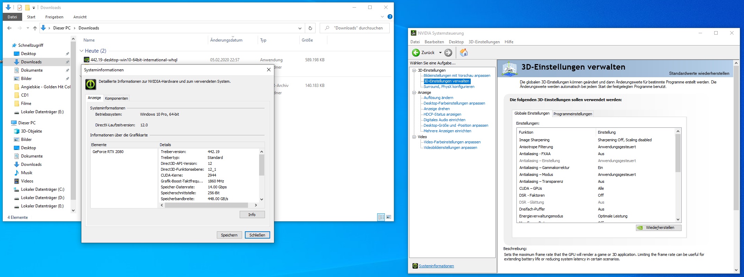This screenshot has height=277, width=744.
Task: Open the Freigeben ribbon tab
Action: [54, 17]
